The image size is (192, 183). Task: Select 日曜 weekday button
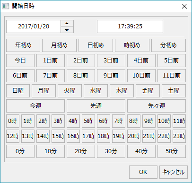click(18, 91)
